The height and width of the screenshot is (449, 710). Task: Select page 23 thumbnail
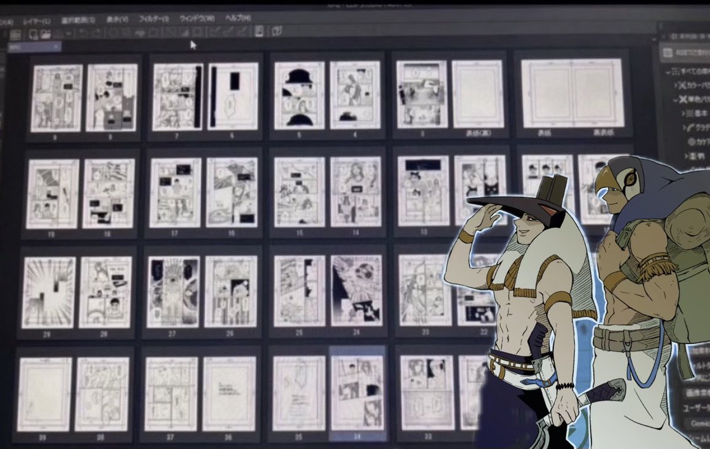(x=425, y=290)
